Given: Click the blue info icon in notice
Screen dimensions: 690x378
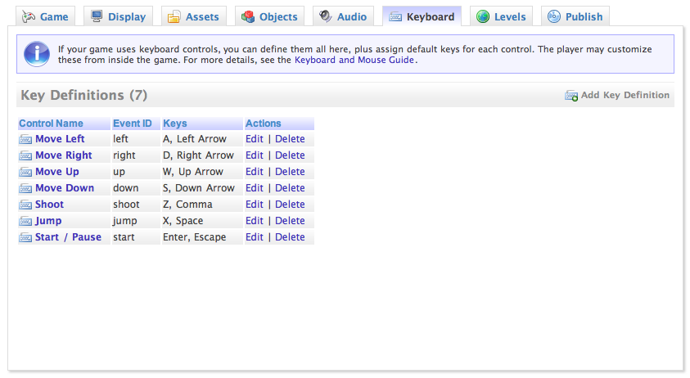Looking at the screenshot, I should [37, 54].
